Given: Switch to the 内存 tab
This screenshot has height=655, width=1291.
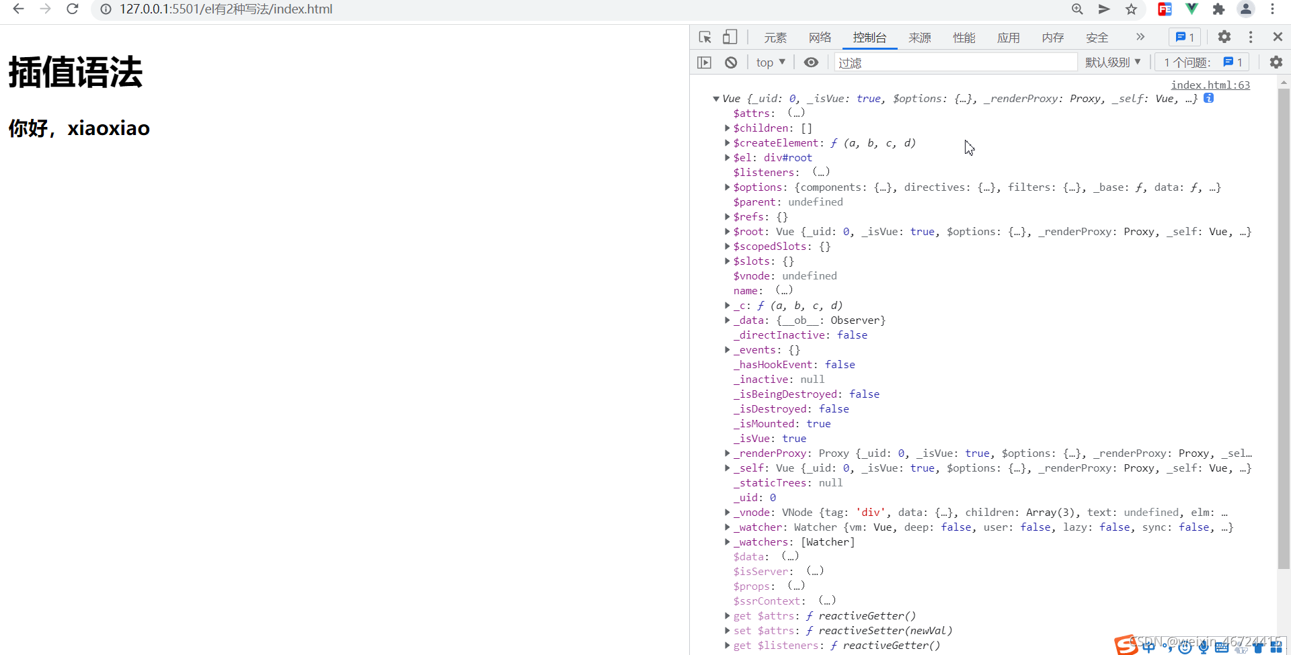Looking at the screenshot, I should [1052, 38].
